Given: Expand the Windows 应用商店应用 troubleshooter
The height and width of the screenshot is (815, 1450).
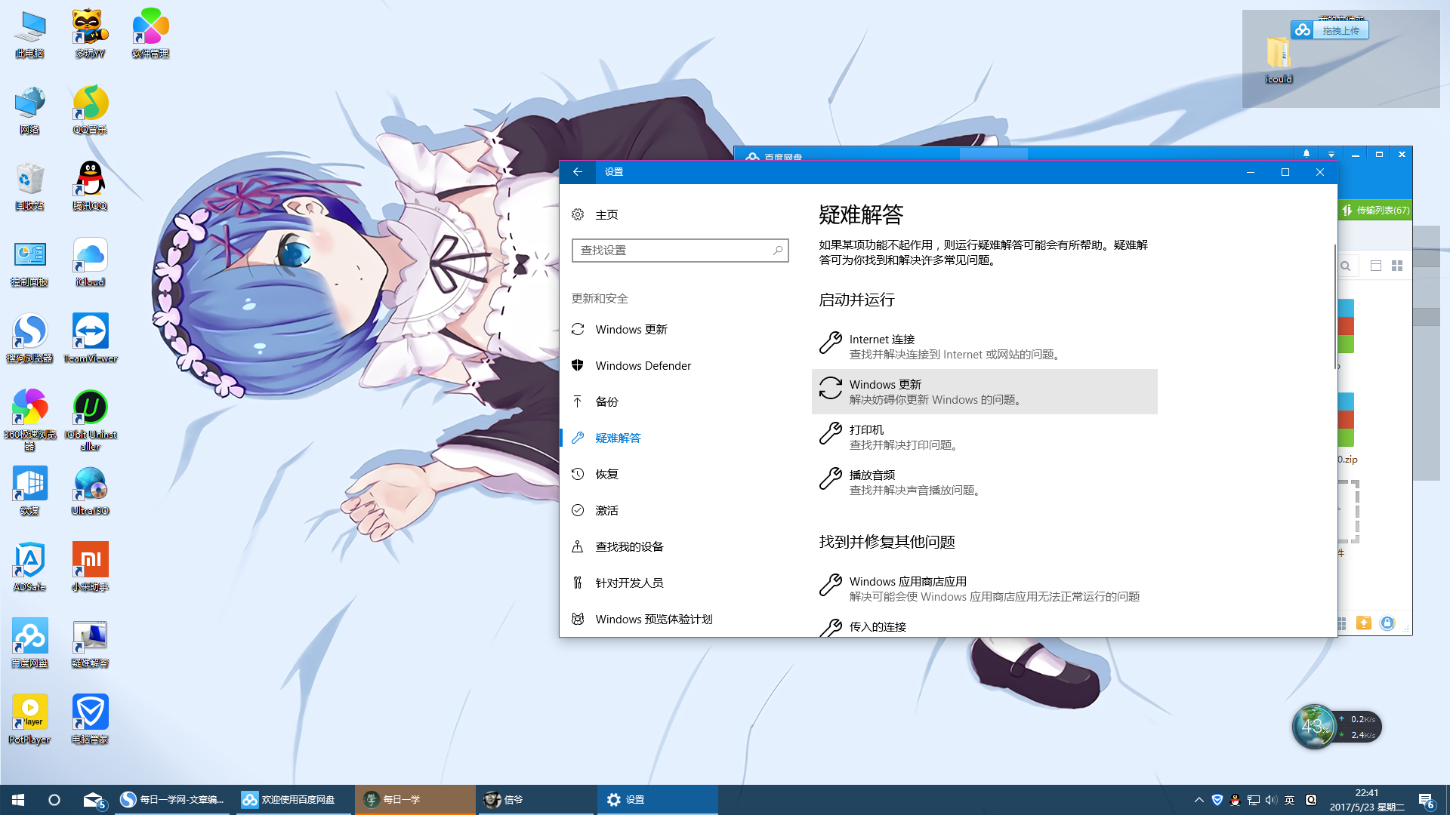Looking at the screenshot, I should [x=984, y=589].
